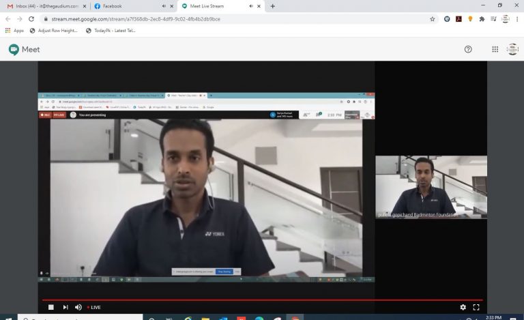Bookmark this page with the star
The height and width of the screenshot is (320, 524).
tap(432, 19)
